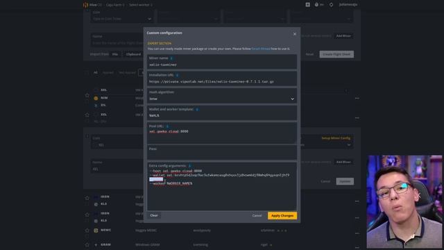Click the Installation URL info icon
This screenshot has height=250, width=444.
click(x=178, y=75)
